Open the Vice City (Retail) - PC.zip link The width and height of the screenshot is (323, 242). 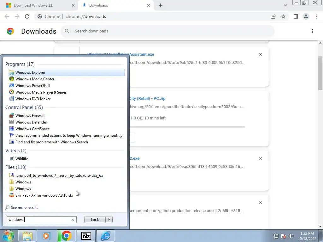[x=147, y=98]
